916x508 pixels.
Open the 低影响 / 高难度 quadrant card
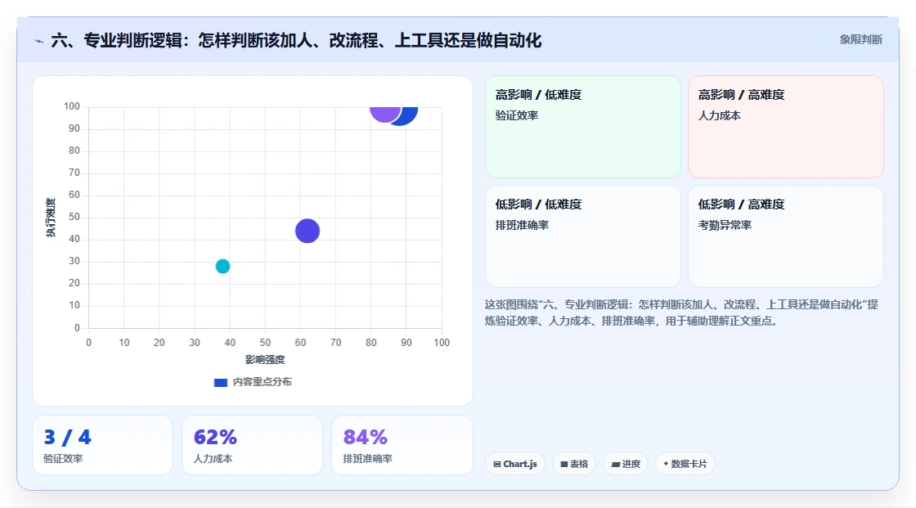[x=786, y=236]
